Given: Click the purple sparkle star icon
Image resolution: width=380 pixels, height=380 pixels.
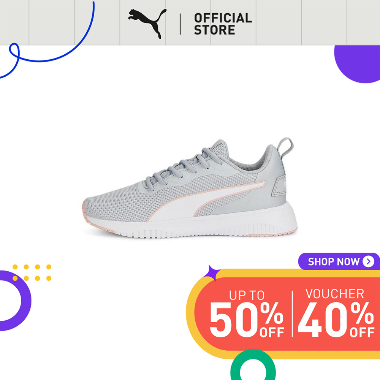Looking at the screenshot, I should click(212, 273).
